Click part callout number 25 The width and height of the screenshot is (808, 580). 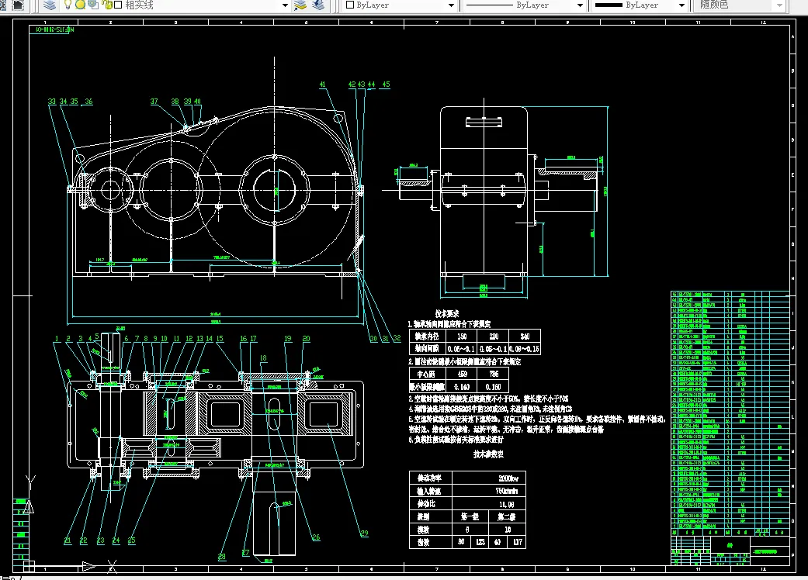pos(131,540)
